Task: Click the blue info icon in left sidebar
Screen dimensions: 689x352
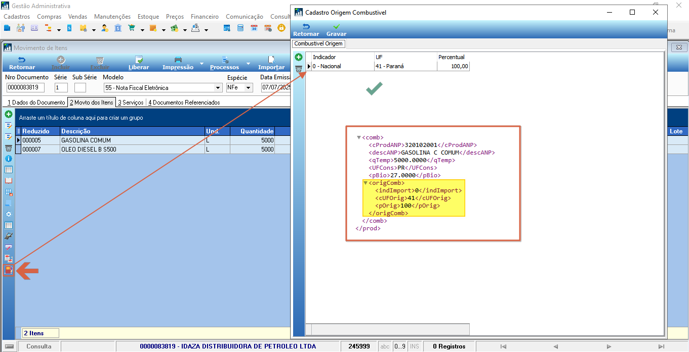Action: (9, 158)
